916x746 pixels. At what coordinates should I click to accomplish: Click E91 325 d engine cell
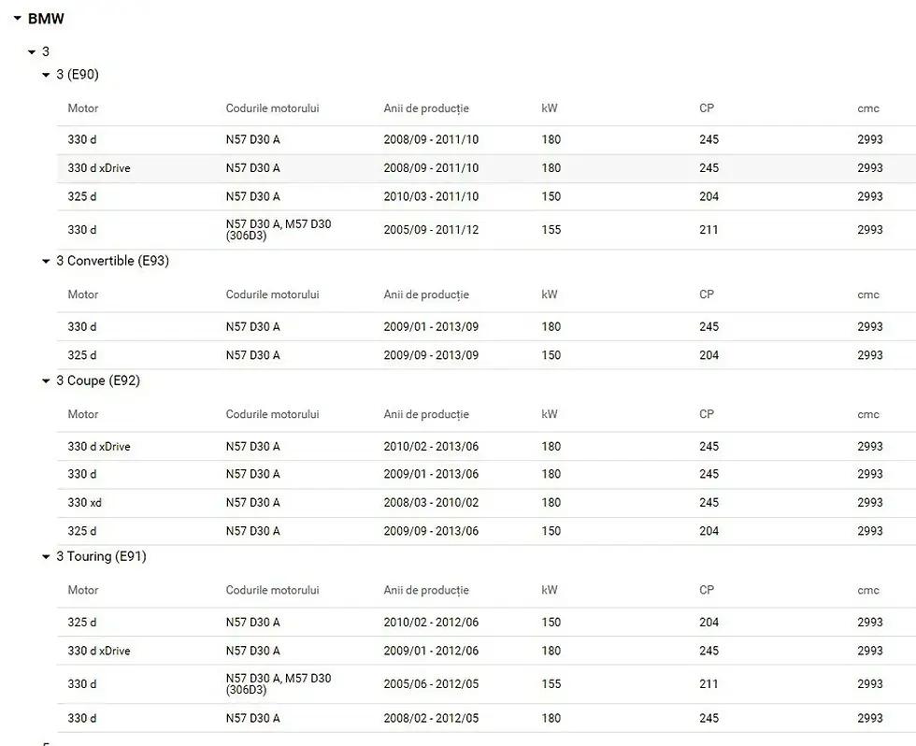click(x=82, y=623)
